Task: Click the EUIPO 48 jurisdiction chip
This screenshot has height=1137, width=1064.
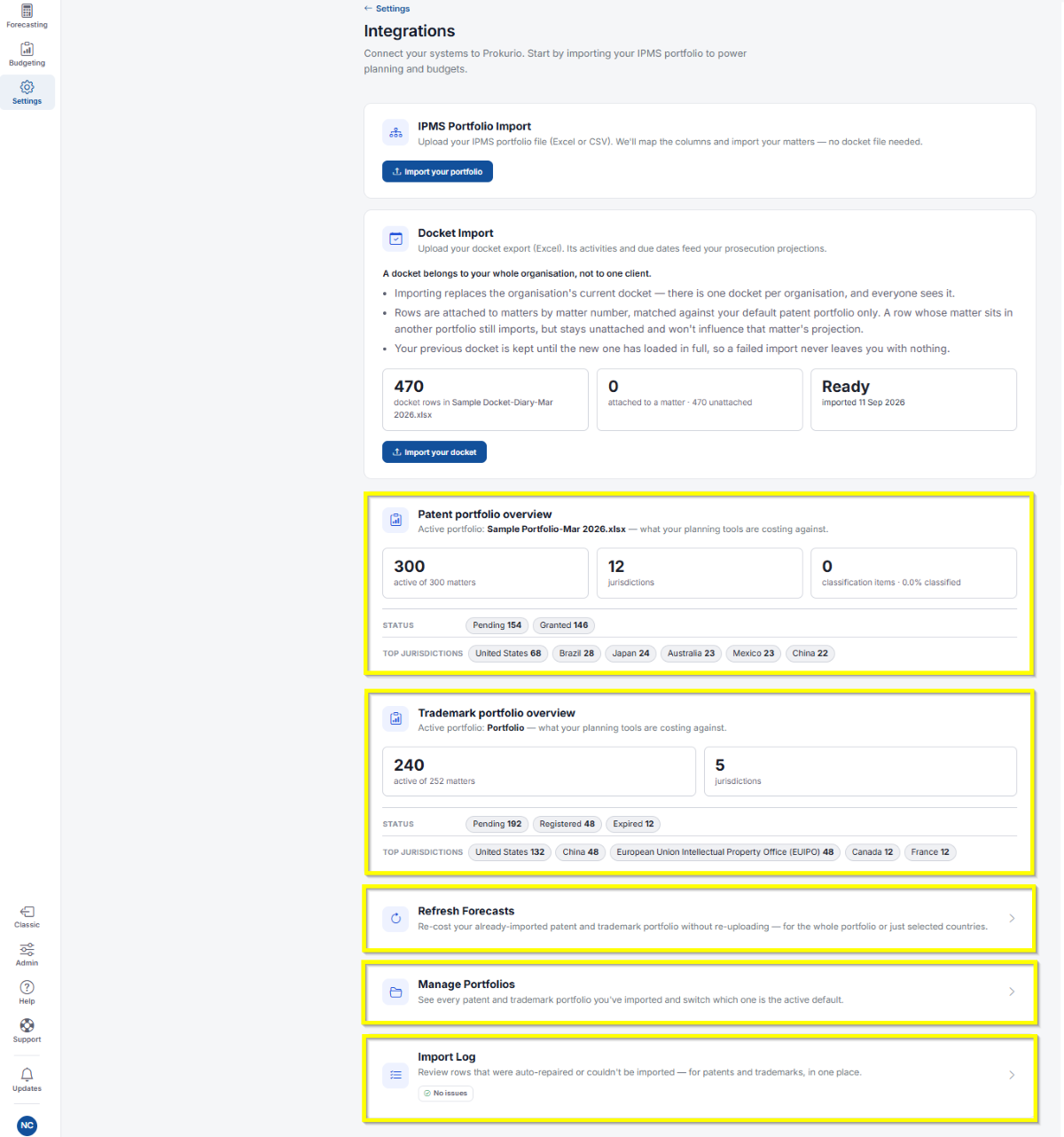Action: 725,852
